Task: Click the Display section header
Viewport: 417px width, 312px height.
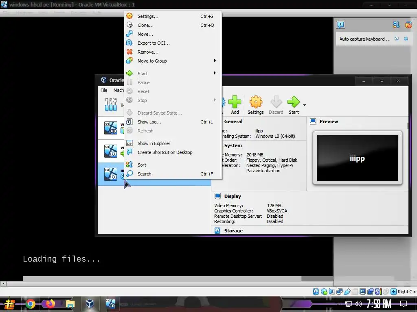Action: [233, 196]
